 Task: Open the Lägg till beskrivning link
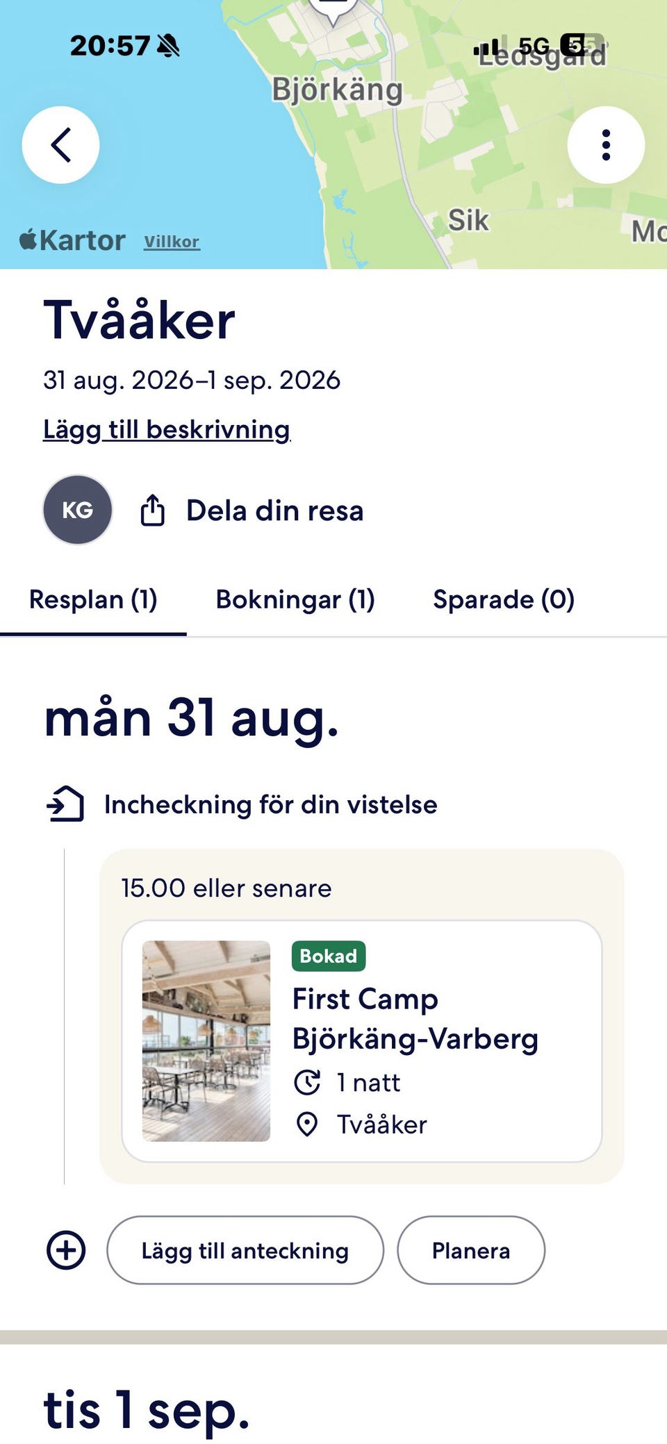pyautogui.click(x=167, y=429)
